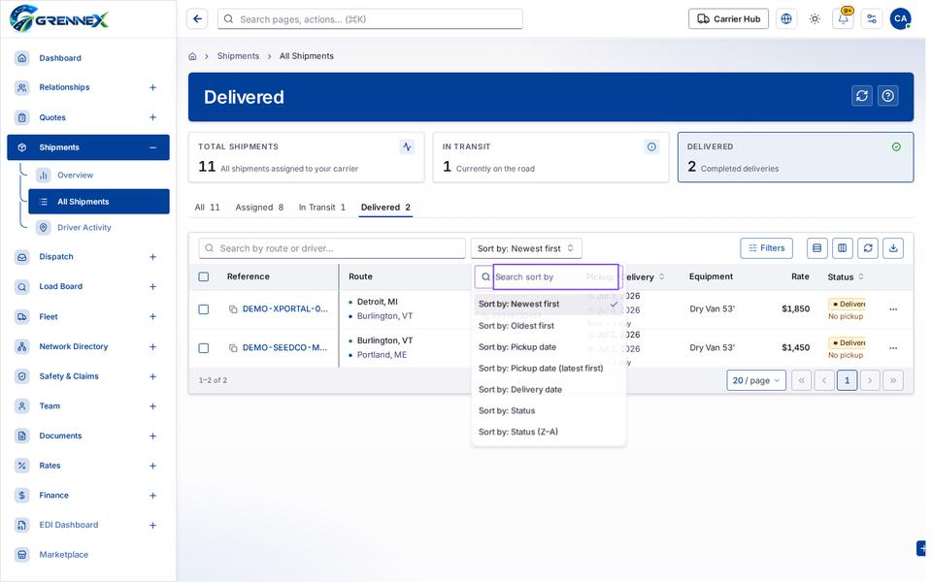Reload the table with toolbar refresh icon
932x582 pixels.
tap(868, 248)
